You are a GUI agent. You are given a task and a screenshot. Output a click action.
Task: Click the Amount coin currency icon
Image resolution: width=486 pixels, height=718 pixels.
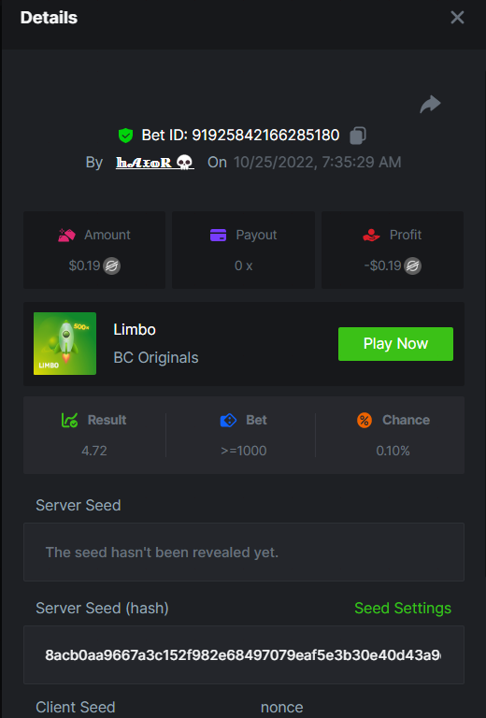tap(111, 266)
